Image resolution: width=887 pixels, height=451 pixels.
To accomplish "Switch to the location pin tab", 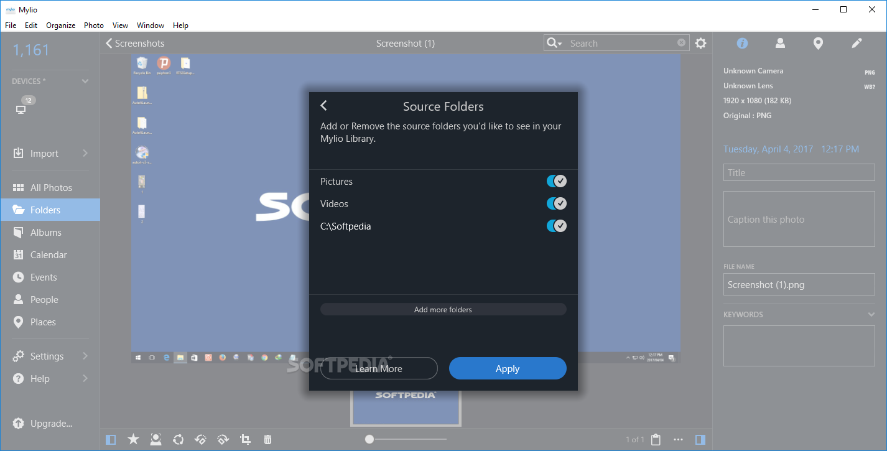I will (x=818, y=43).
